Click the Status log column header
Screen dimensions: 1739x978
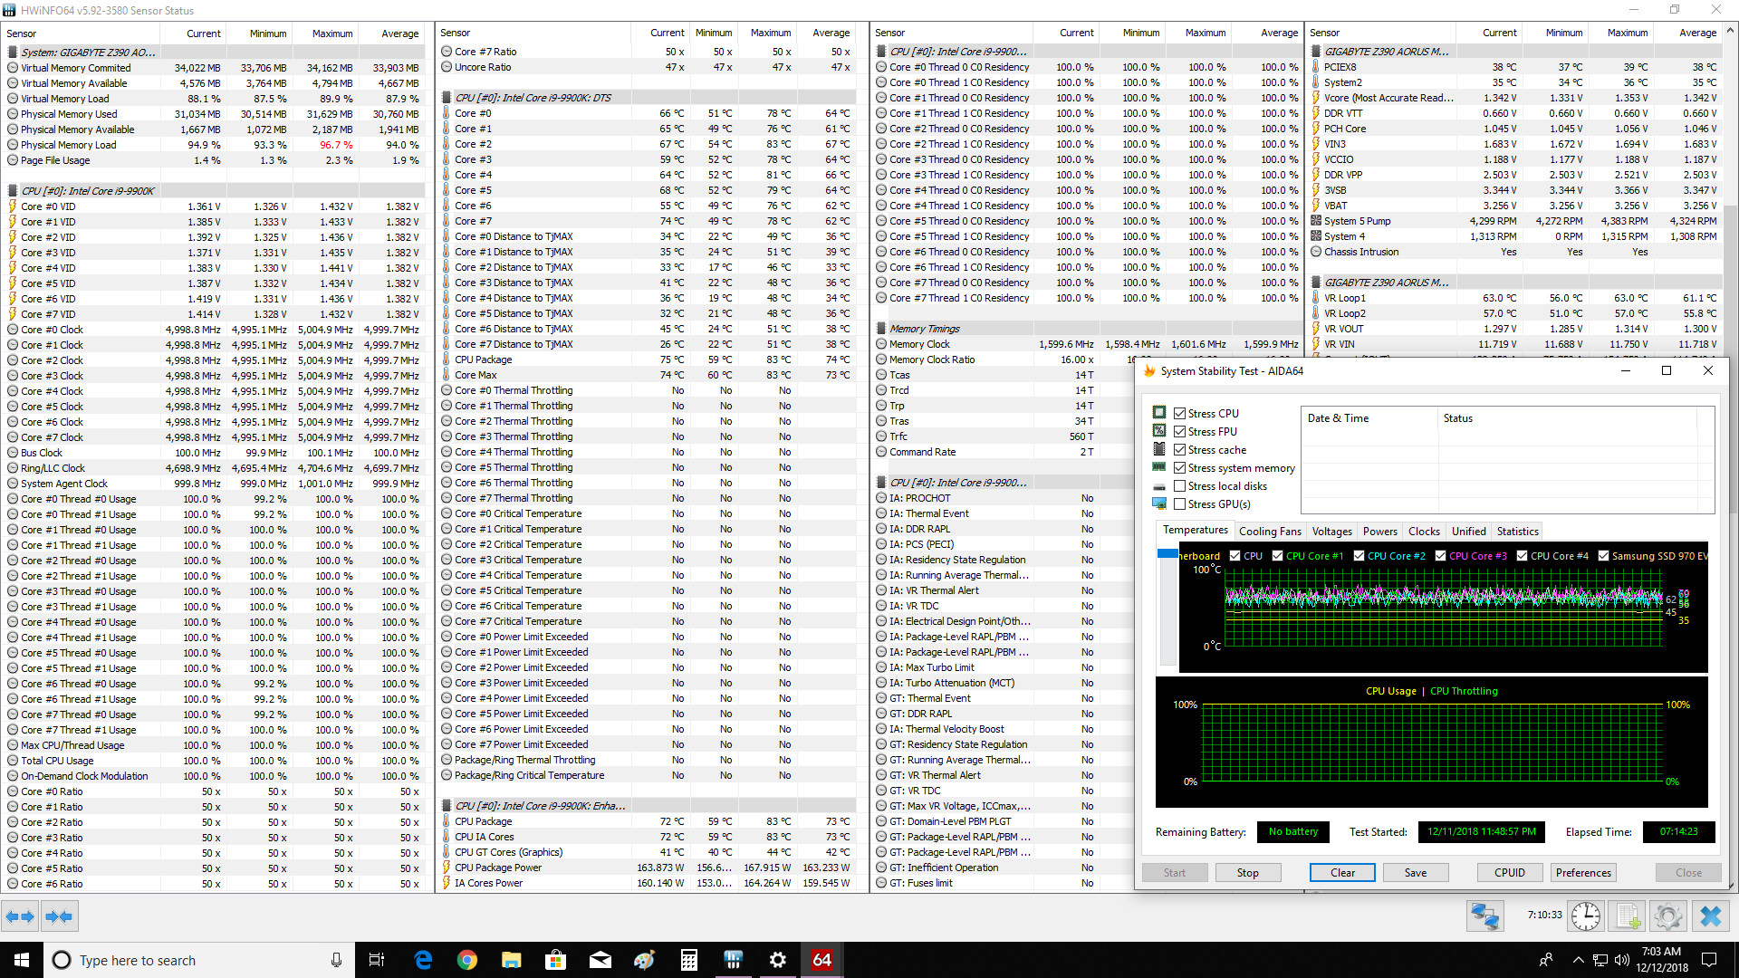click(x=1568, y=418)
